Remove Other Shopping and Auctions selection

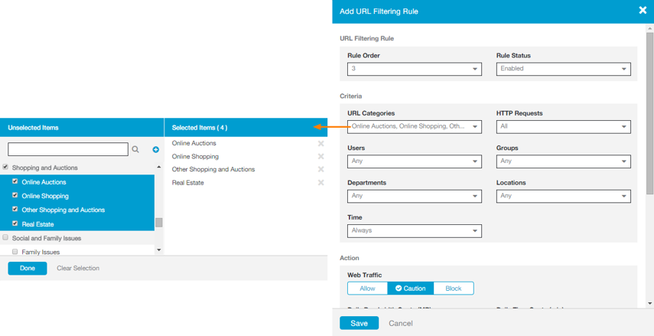click(x=320, y=170)
